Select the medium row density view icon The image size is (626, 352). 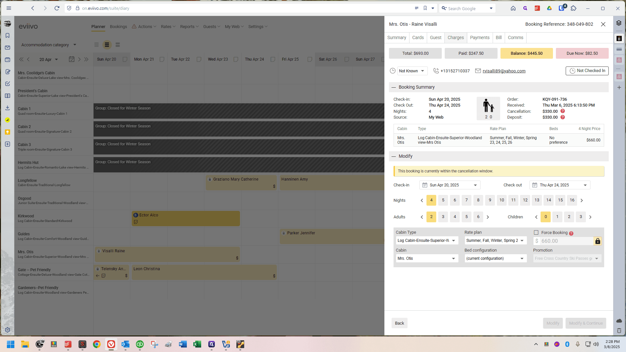coord(107,45)
